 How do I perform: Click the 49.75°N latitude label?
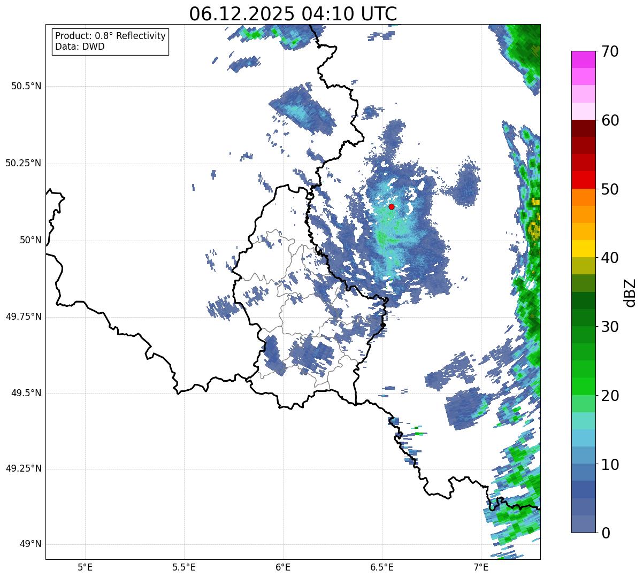pyautogui.click(x=24, y=317)
